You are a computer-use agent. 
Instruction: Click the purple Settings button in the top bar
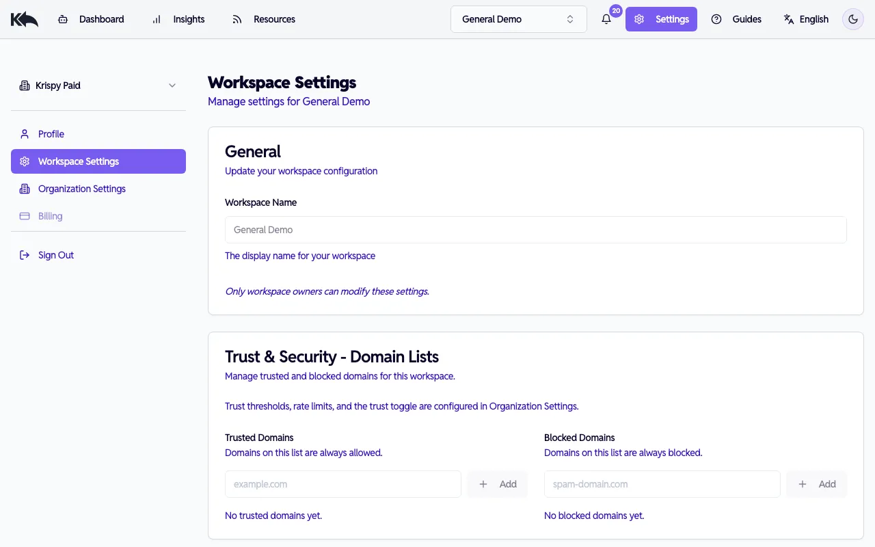click(661, 19)
